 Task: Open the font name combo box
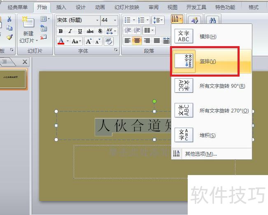(78, 20)
